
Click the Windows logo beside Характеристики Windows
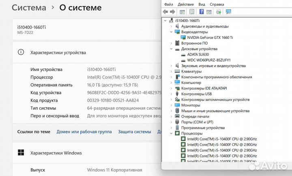pos(21,152)
